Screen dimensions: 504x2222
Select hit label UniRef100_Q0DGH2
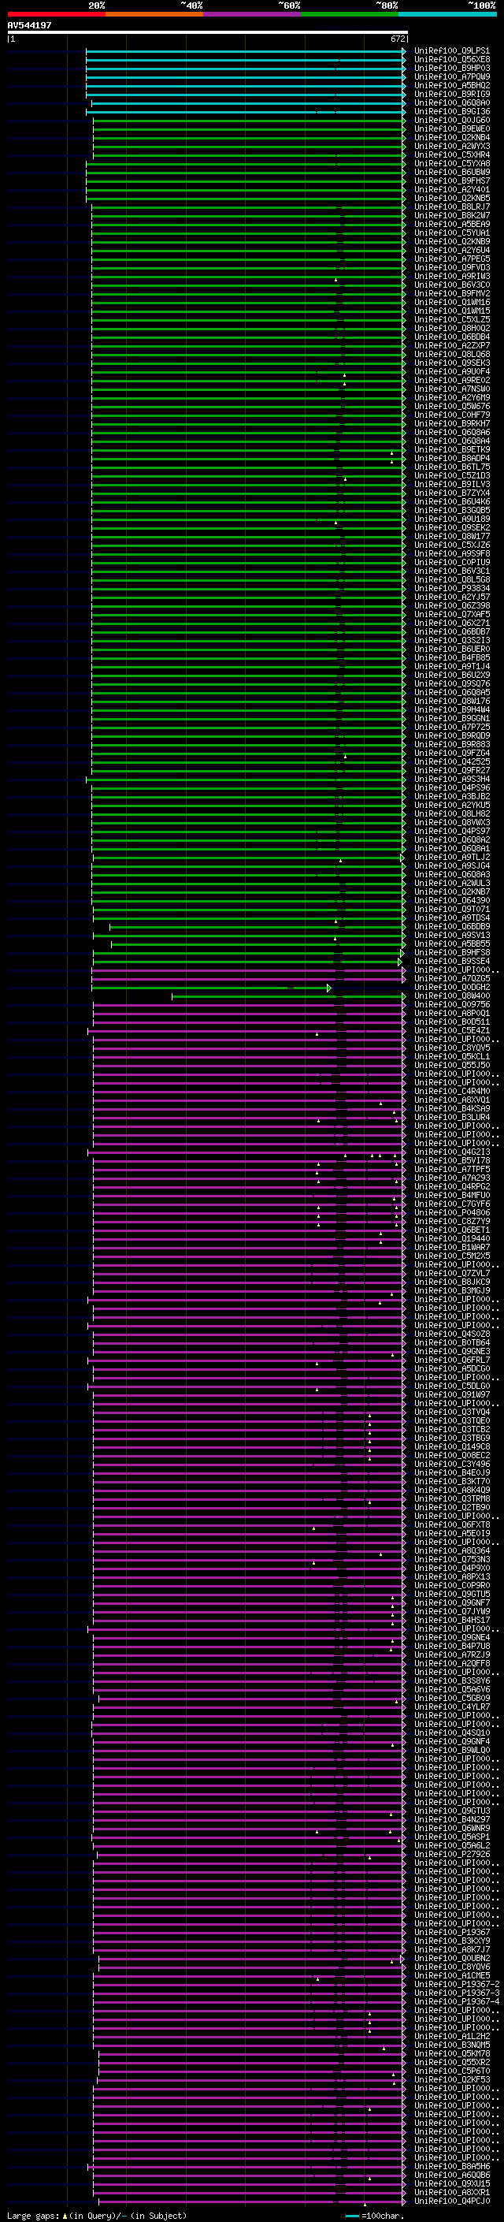(x=451, y=987)
